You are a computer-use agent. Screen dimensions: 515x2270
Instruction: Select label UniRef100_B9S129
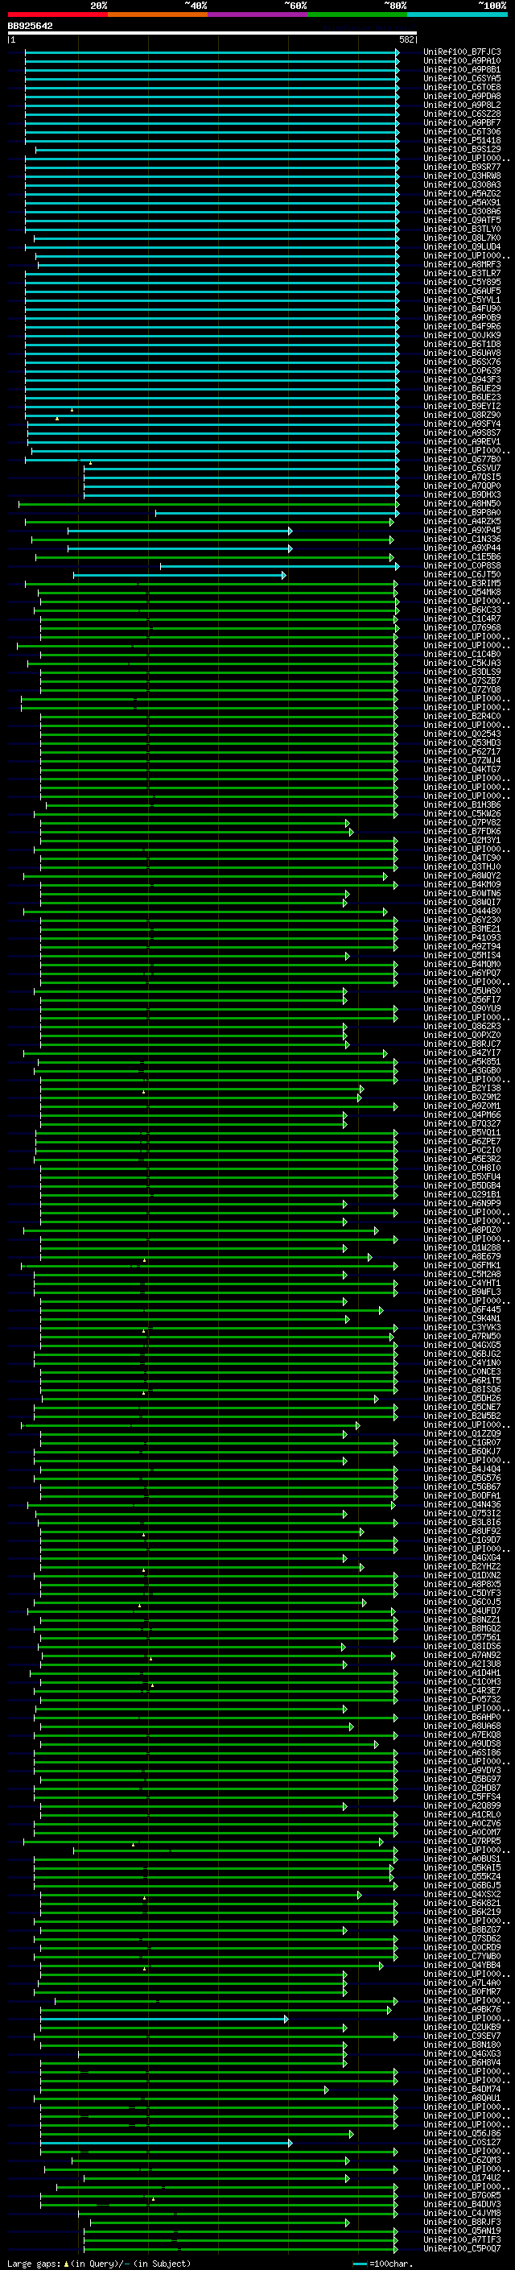[x=462, y=149]
